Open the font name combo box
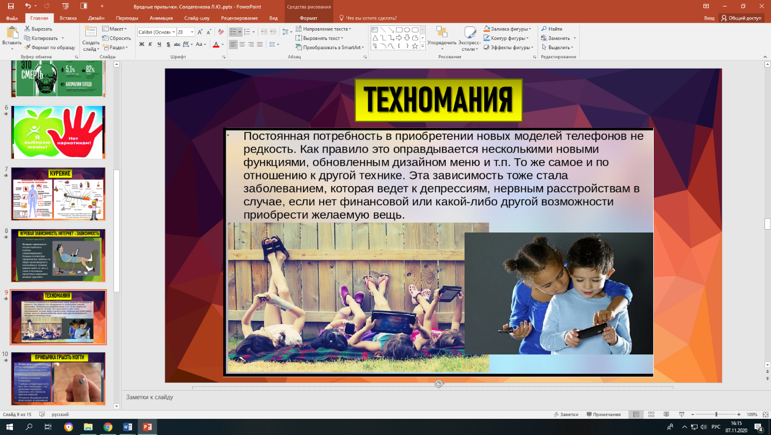771x435 pixels. point(157,32)
